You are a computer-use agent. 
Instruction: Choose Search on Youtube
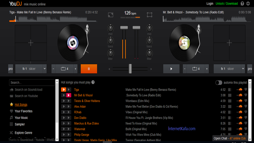[26, 96]
